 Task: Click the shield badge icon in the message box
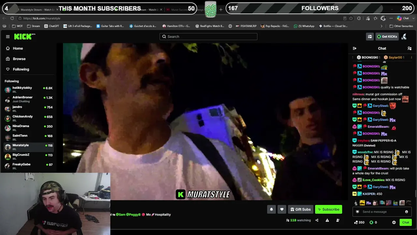point(357,212)
